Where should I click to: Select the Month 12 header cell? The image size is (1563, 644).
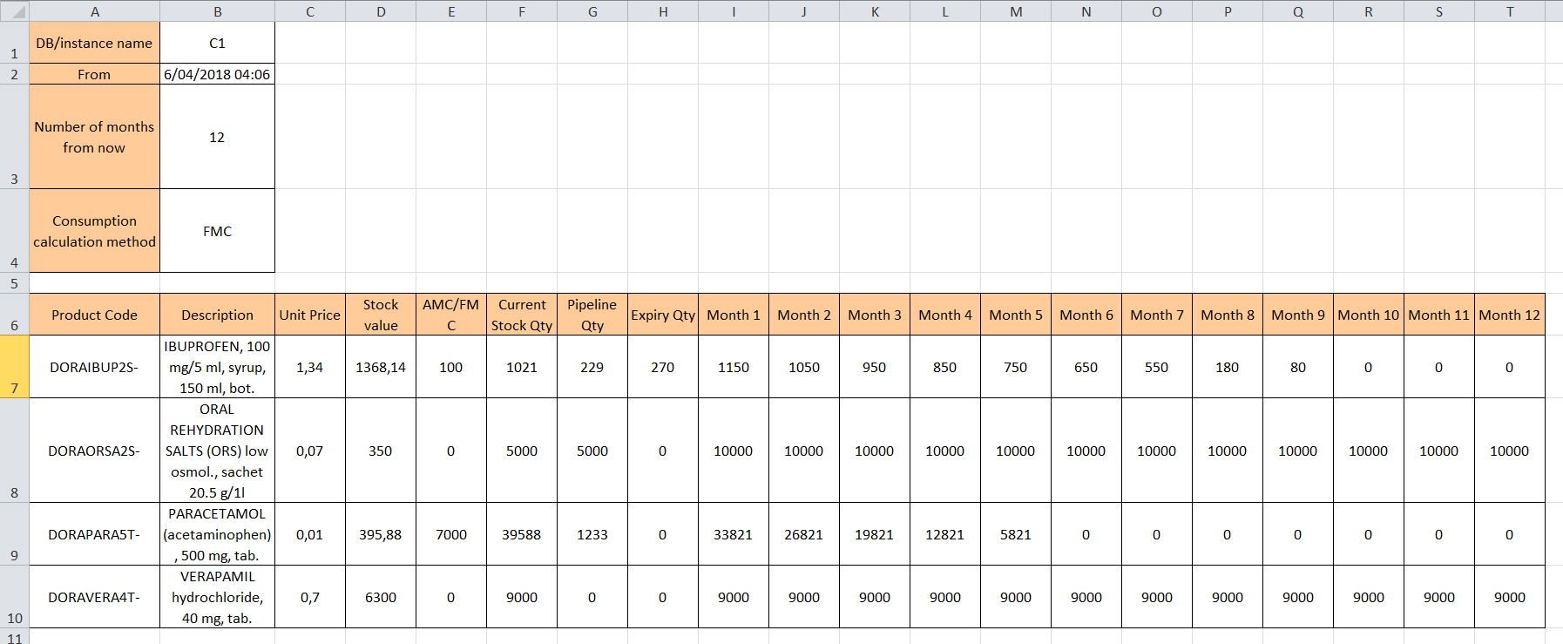[1509, 315]
